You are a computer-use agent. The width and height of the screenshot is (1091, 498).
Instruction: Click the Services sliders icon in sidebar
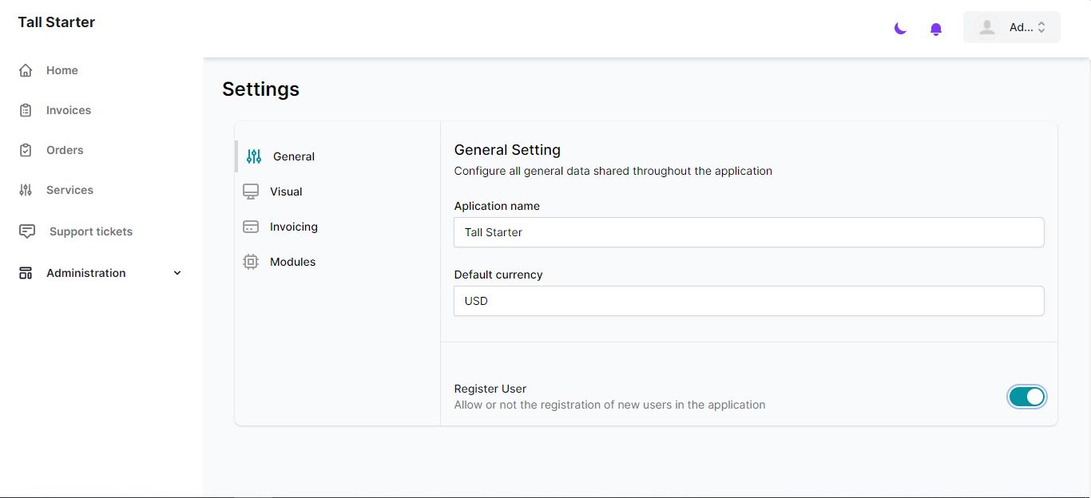pyautogui.click(x=26, y=190)
